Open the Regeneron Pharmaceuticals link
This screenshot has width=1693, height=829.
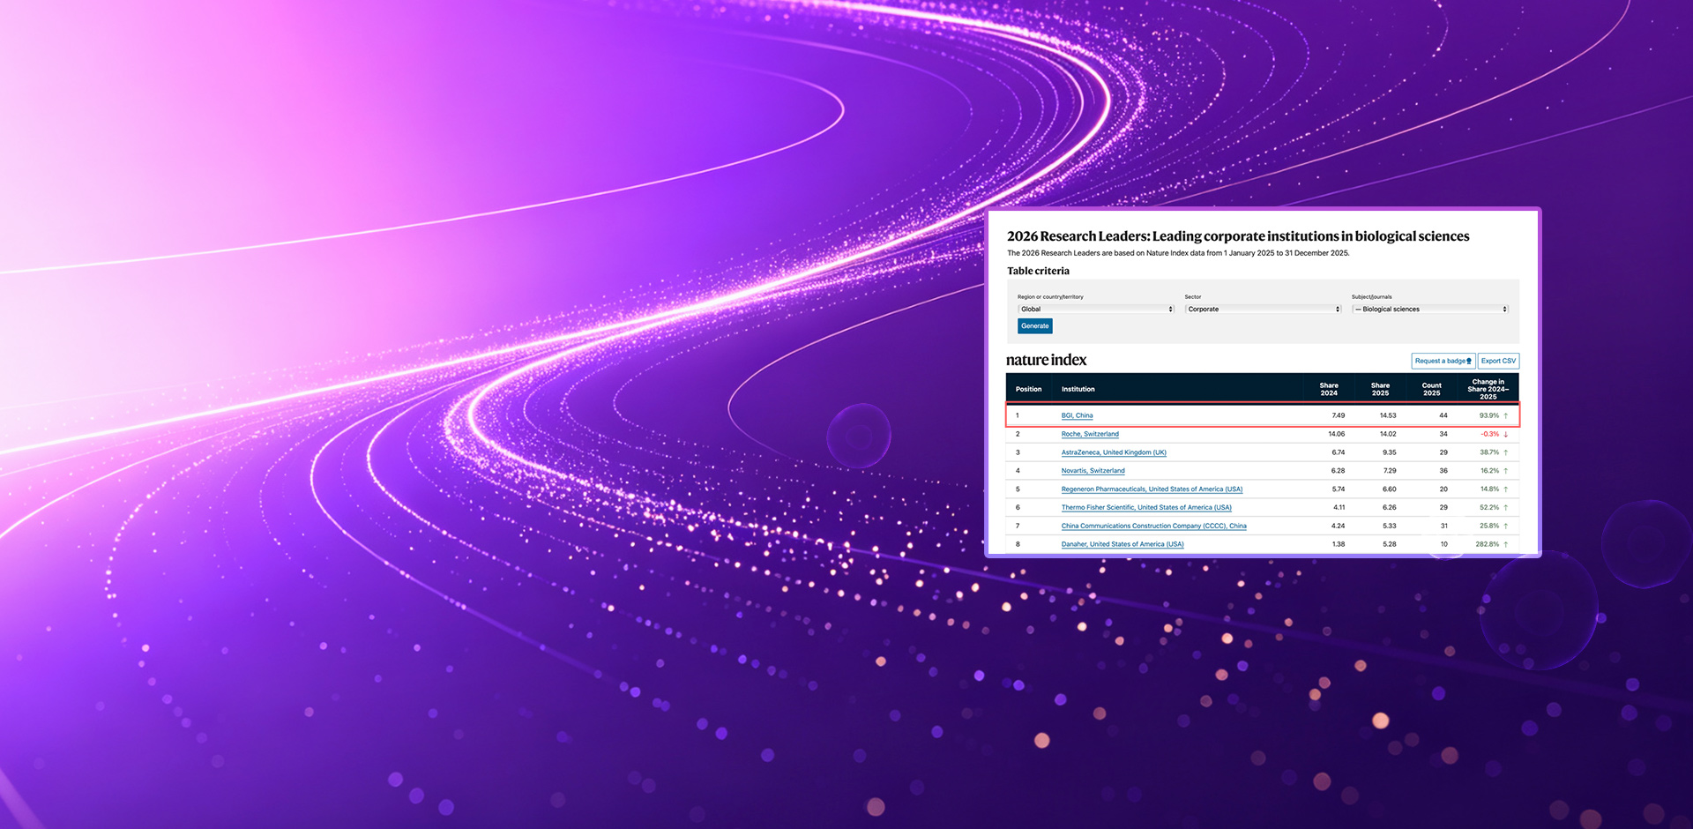(x=1152, y=489)
